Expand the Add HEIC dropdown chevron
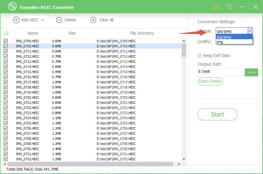The width and height of the screenshot is (263, 174). [x=43, y=20]
